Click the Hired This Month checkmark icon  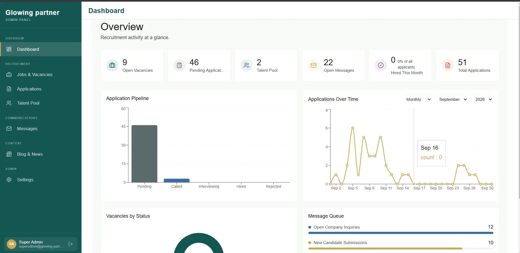tap(381, 65)
